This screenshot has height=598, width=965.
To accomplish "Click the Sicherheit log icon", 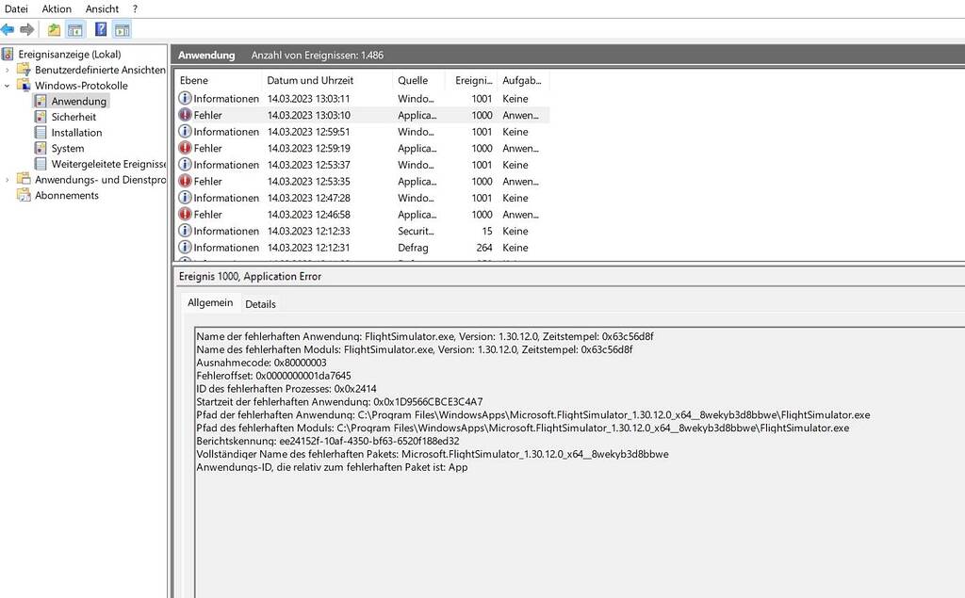I will pyautogui.click(x=41, y=116).
